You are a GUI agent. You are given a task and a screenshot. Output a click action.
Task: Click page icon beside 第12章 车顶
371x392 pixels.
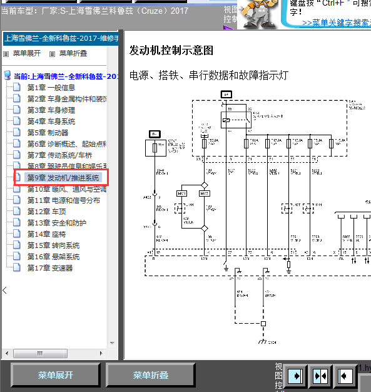(17, 211)
